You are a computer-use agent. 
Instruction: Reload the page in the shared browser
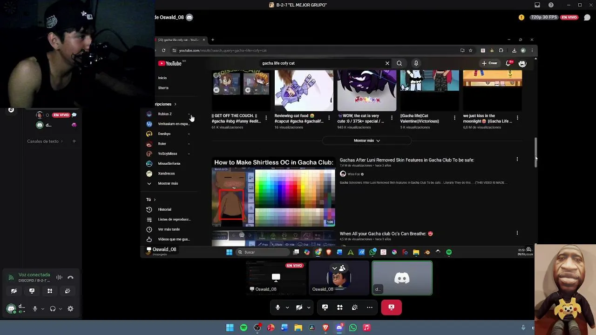[x=163, y=50]
